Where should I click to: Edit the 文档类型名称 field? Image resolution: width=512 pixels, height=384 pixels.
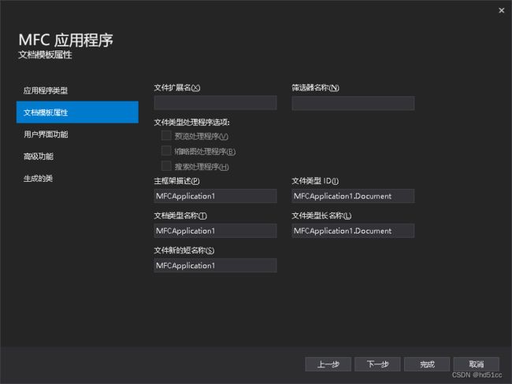(x=215, y=231)
